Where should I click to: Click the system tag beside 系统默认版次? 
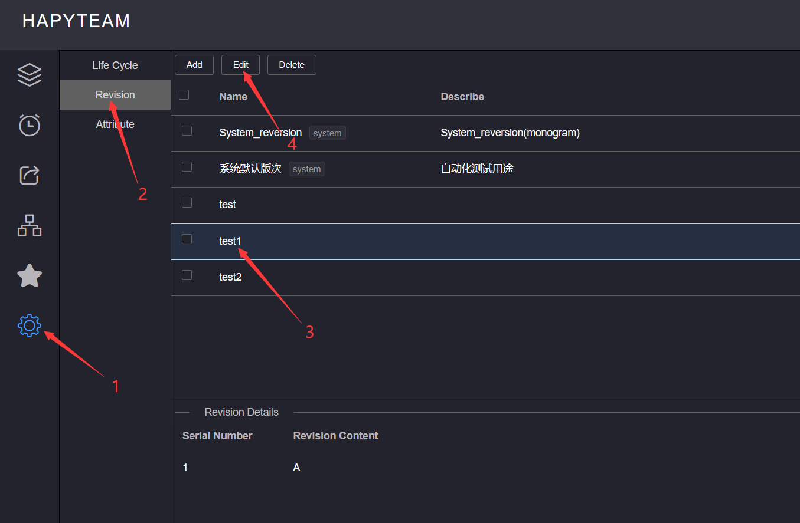[x=307, y=169]
